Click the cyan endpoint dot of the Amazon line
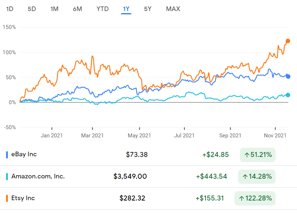This screenshot has width=297, height=213. (288, 95)
